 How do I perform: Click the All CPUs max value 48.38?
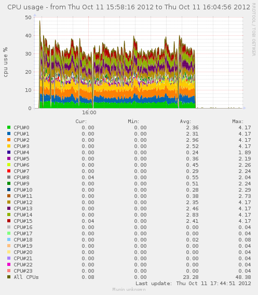click(243, 277)
